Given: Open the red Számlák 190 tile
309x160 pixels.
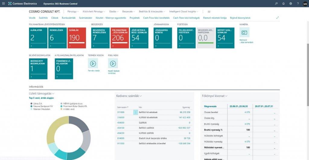Looking at the screenshot, I should click(77, 38).
